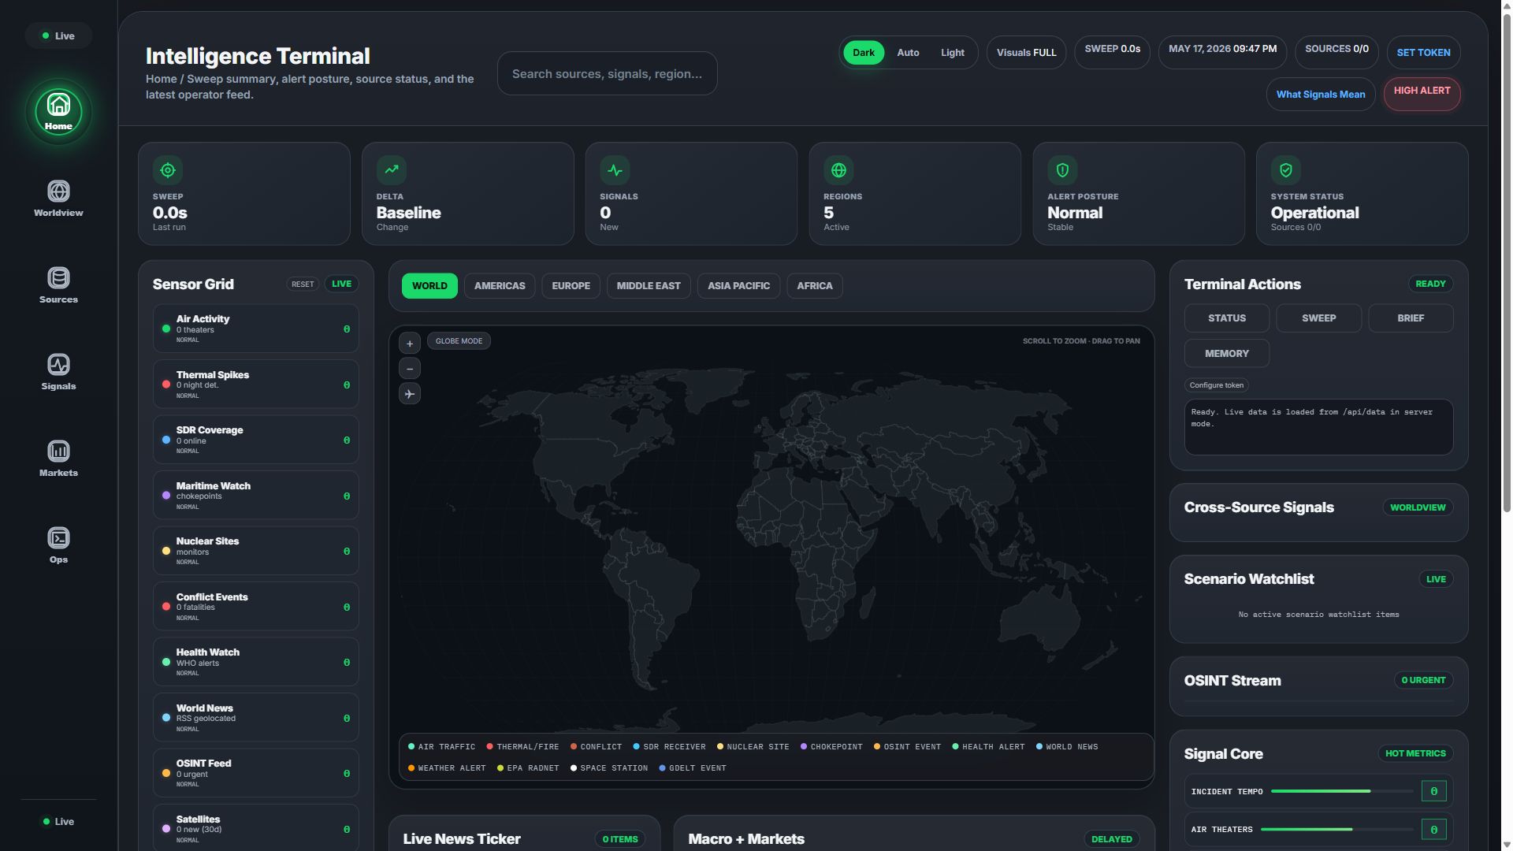1513x851 pixels.
Task: Click the Thermal Spikes red status dot
Action: (166, 385)
